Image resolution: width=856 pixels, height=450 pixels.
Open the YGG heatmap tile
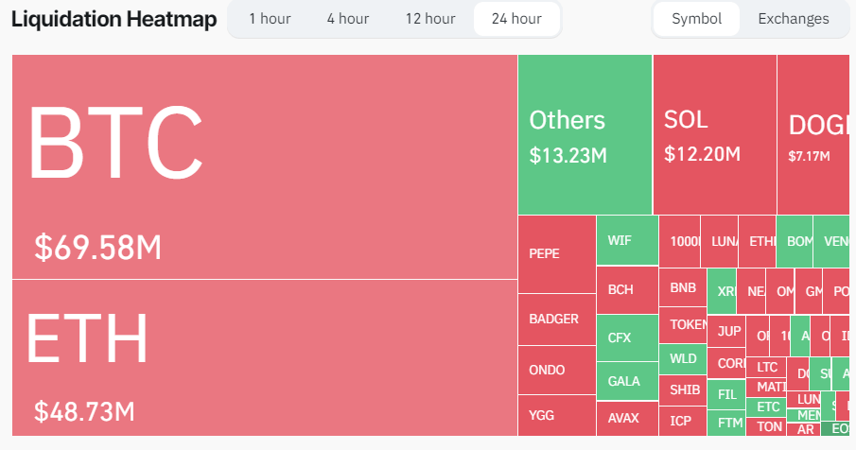coord(556,415)
